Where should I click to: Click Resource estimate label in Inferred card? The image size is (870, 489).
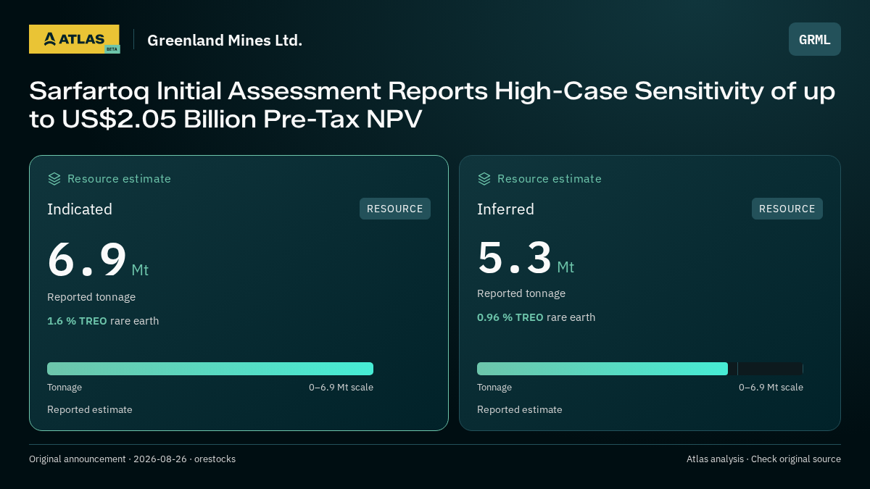pyautogui.click(x=549, y=179)
